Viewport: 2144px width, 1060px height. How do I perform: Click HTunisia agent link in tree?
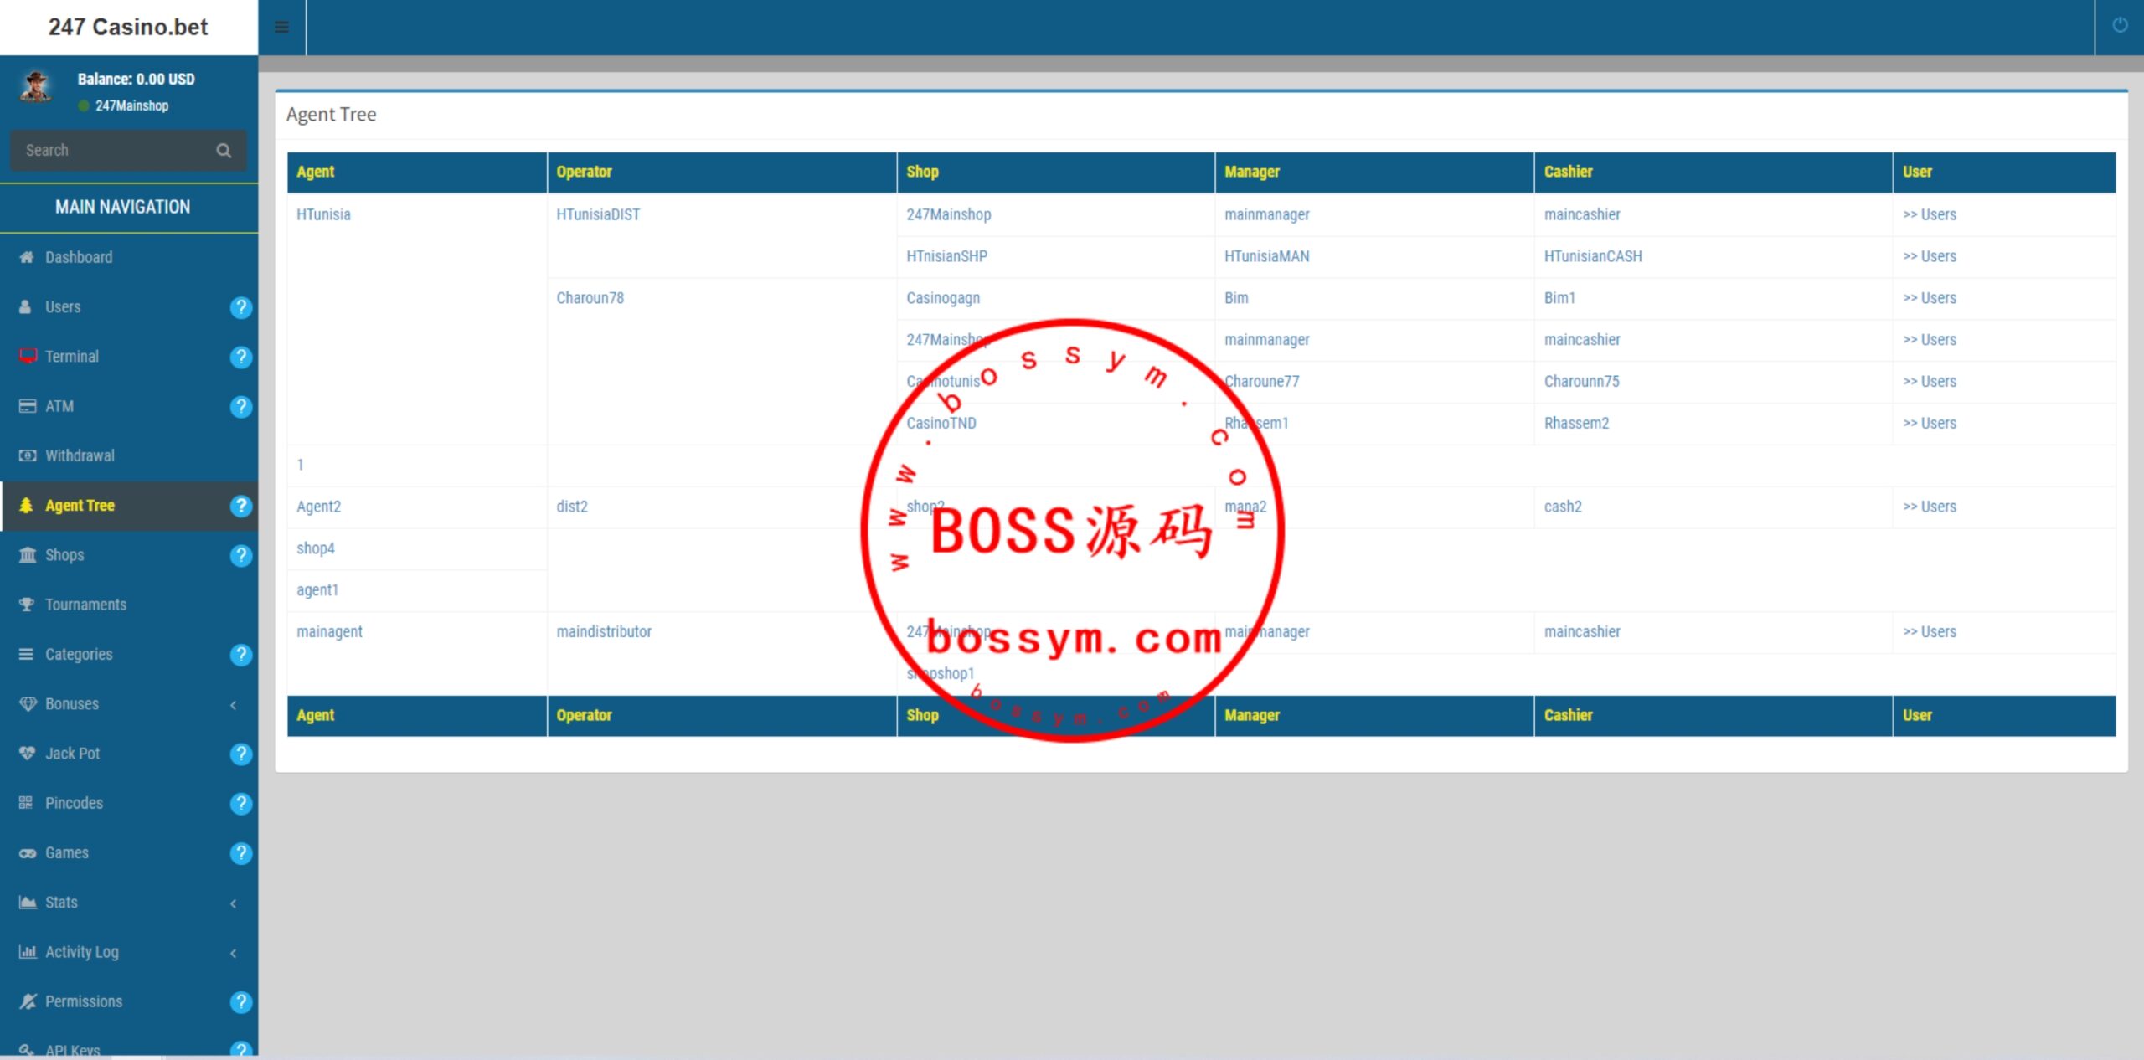click(326, 214)
